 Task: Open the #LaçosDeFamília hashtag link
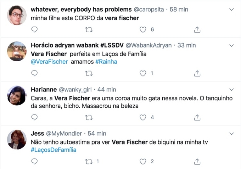pos(54,150)
